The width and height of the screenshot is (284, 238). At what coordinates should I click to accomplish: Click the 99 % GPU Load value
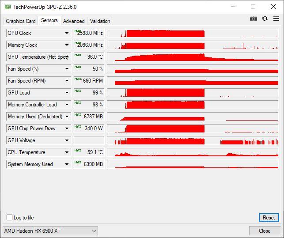pos(89,93)
